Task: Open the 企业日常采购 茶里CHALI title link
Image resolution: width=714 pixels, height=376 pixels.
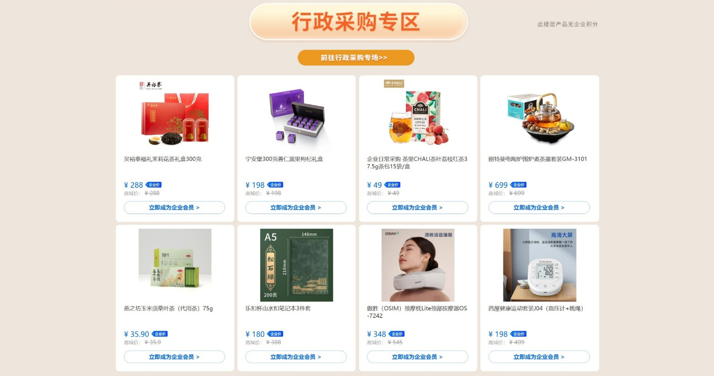Action: (417, 162)
